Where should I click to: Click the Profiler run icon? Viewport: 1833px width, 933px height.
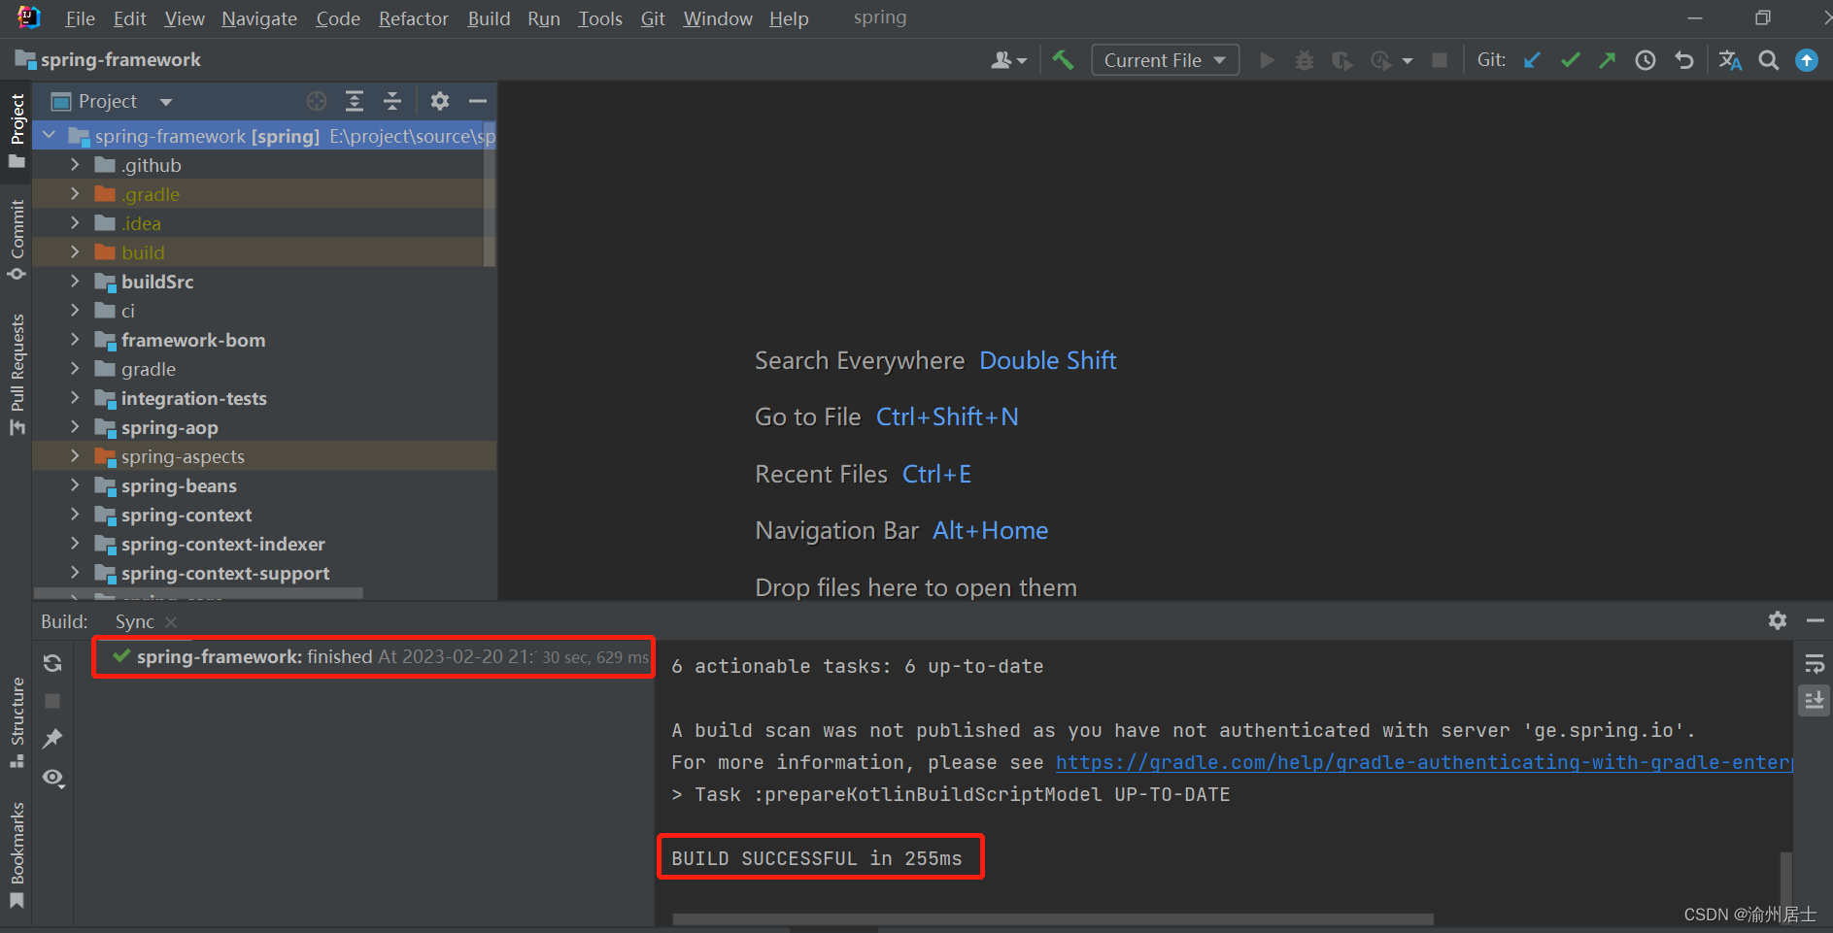[x=1380, y=60]
